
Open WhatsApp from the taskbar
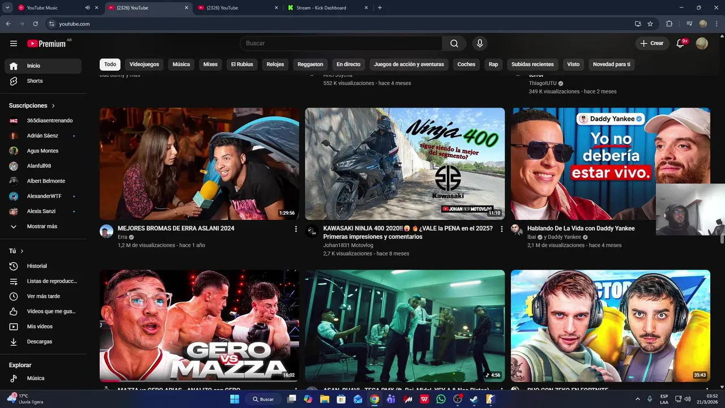pyautogui.click(x=441, y=399)
